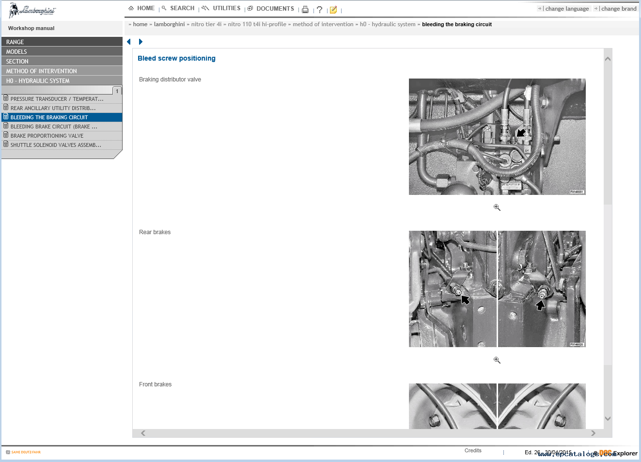Screen dimensions: 641x462
Task: Click the print icon in toolbar
Action: click(305, 9)
